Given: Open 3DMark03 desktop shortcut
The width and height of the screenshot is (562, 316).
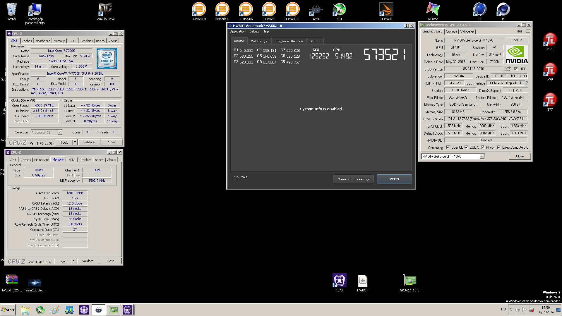Looking at the screenshot, I should point(199,12).
